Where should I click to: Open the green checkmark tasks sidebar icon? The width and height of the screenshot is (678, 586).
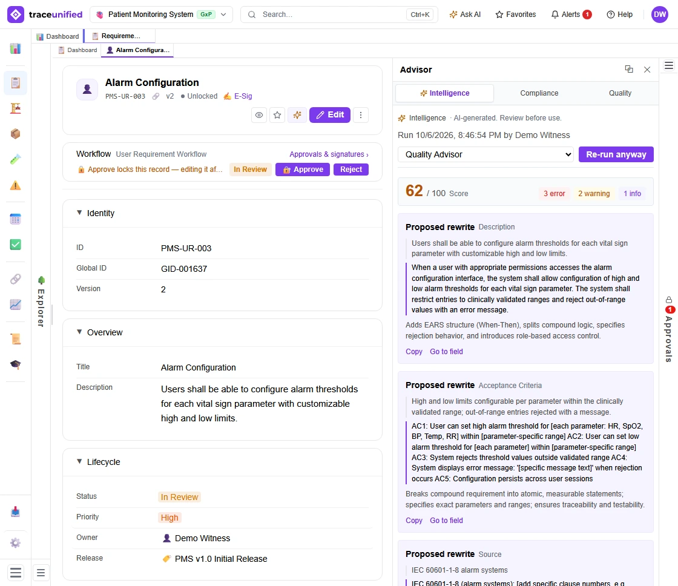(15, 245)
